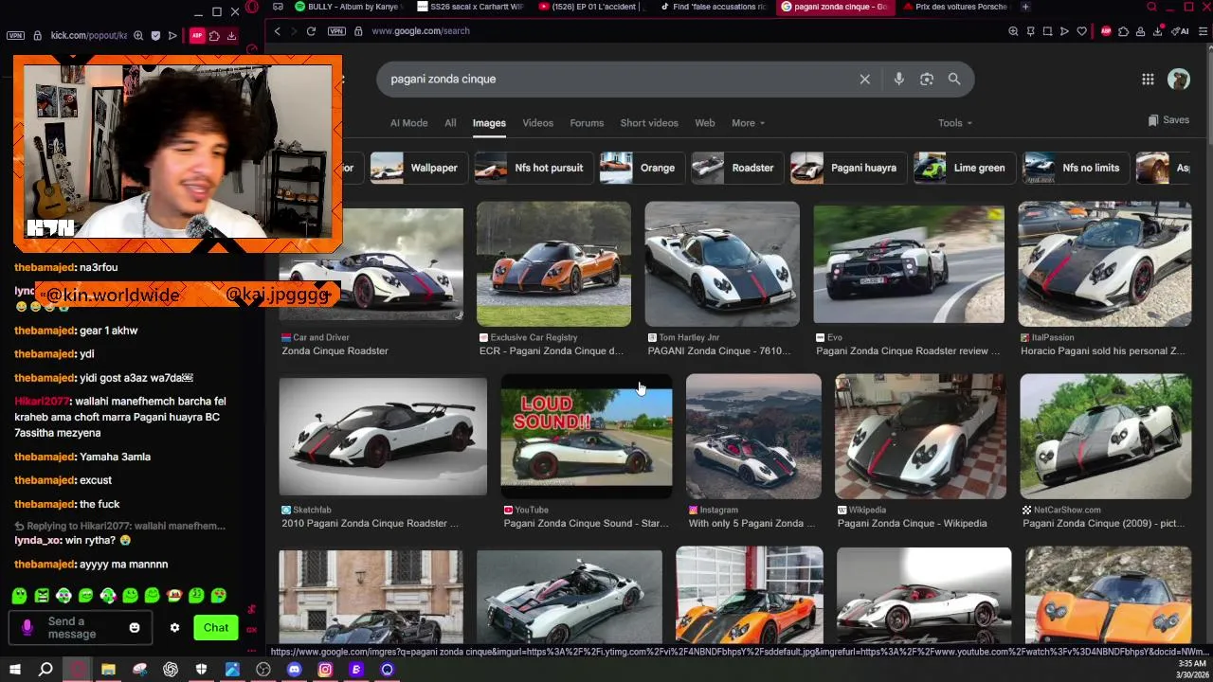Switch to the Videos tab

[537, 123]
